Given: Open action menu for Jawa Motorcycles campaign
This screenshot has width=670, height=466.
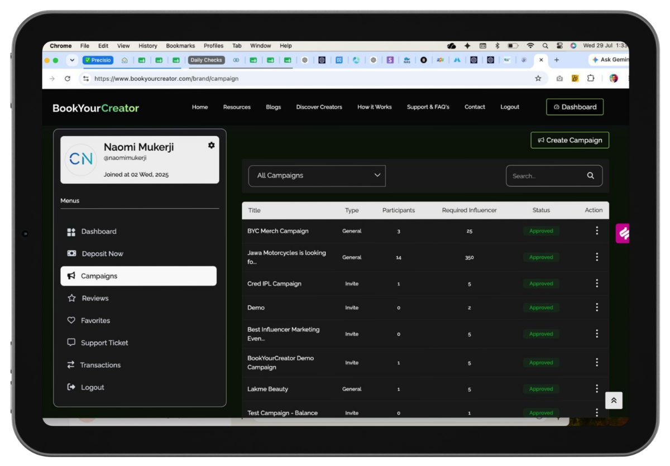Looking at the screenshot, I should point(597,257).
